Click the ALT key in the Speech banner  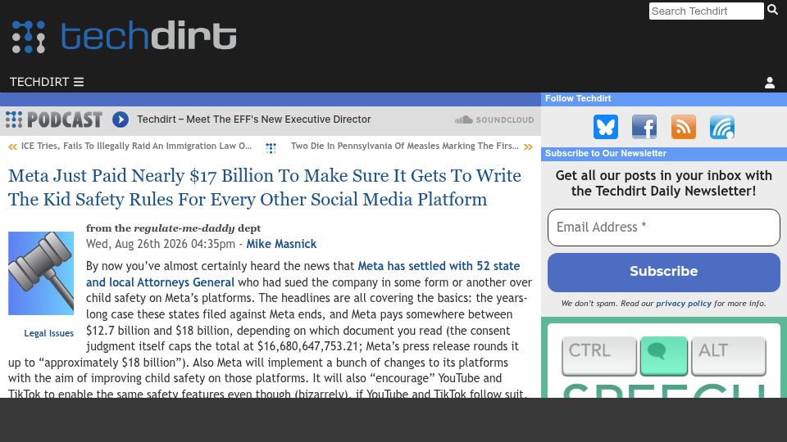pos(729,356)
